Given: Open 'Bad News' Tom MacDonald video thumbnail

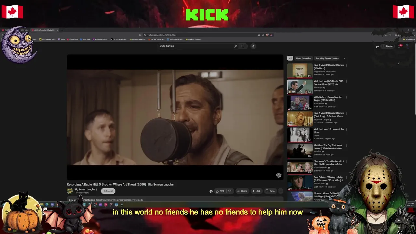Looking at the screenshot, I should (300, 167).
